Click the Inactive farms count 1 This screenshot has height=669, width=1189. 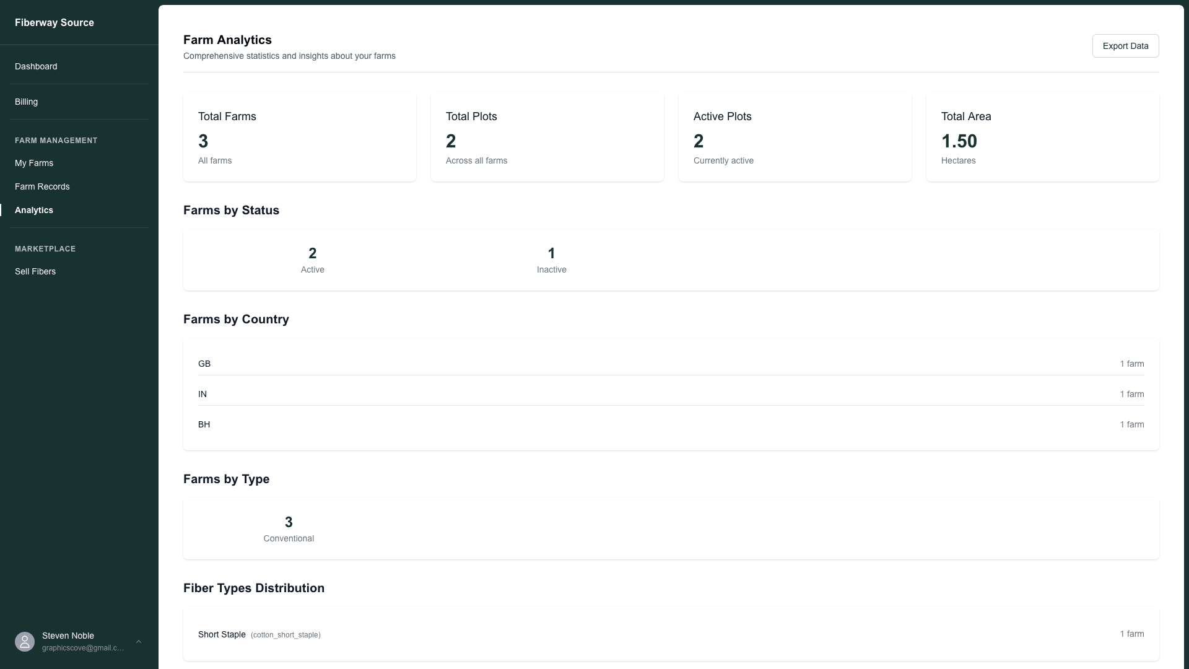coord(552,253)
